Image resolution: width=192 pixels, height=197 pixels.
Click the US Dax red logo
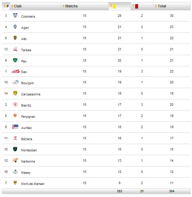(x=15, y=71)
